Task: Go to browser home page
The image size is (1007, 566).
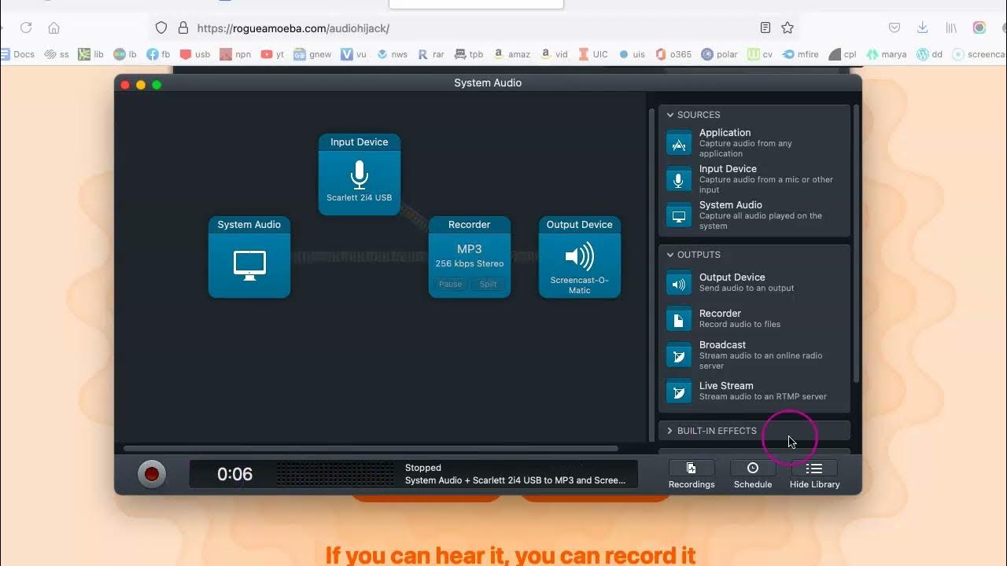Action: click(x=53, y=28)
